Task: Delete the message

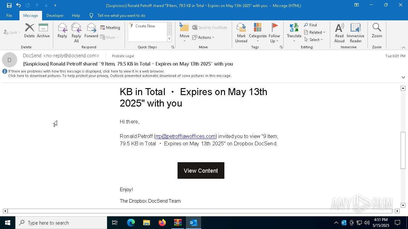Action: 29,31
